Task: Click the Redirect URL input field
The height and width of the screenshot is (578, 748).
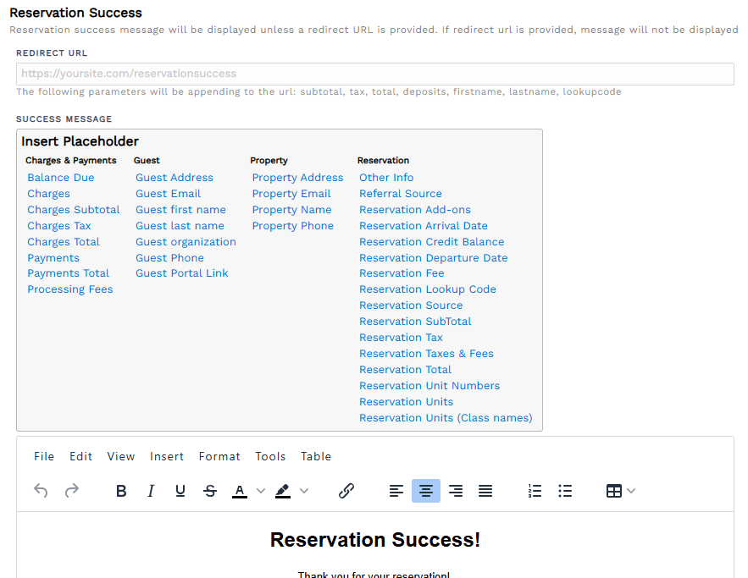Action: [x=374, y=74]
